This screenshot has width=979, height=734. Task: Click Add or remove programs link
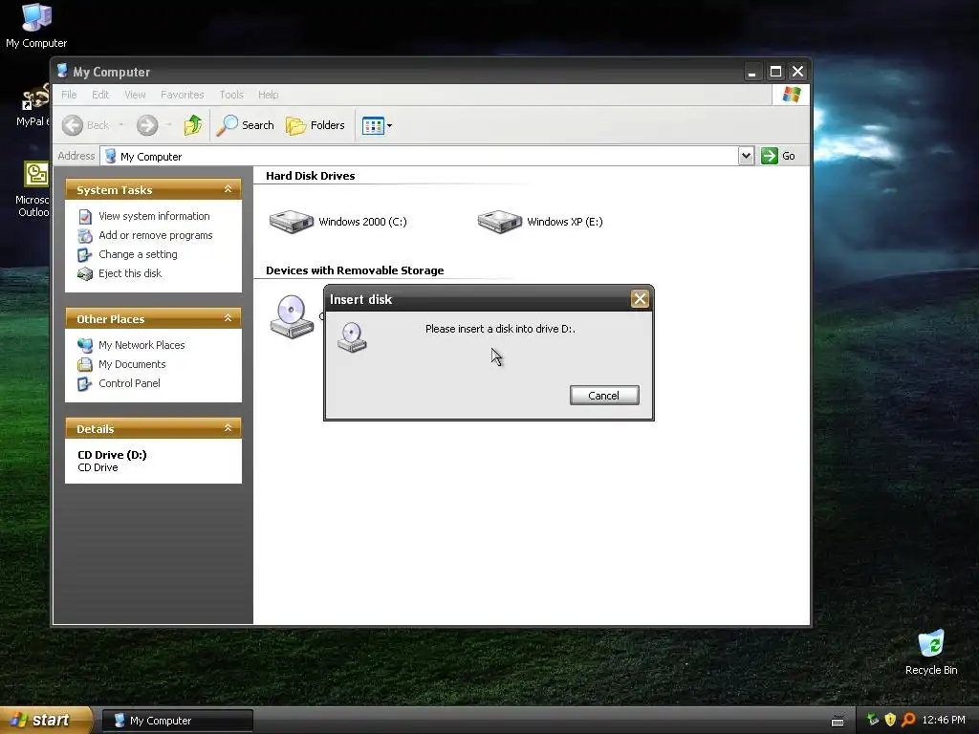[156, 235]
